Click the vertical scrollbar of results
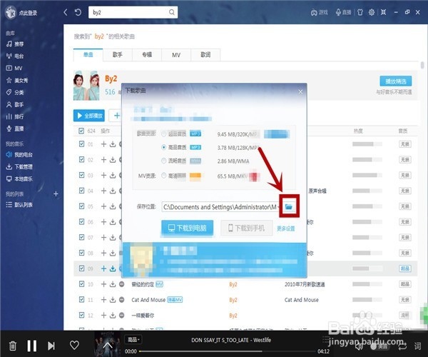Viewport: 428px width, 357px height. point(422,65)
